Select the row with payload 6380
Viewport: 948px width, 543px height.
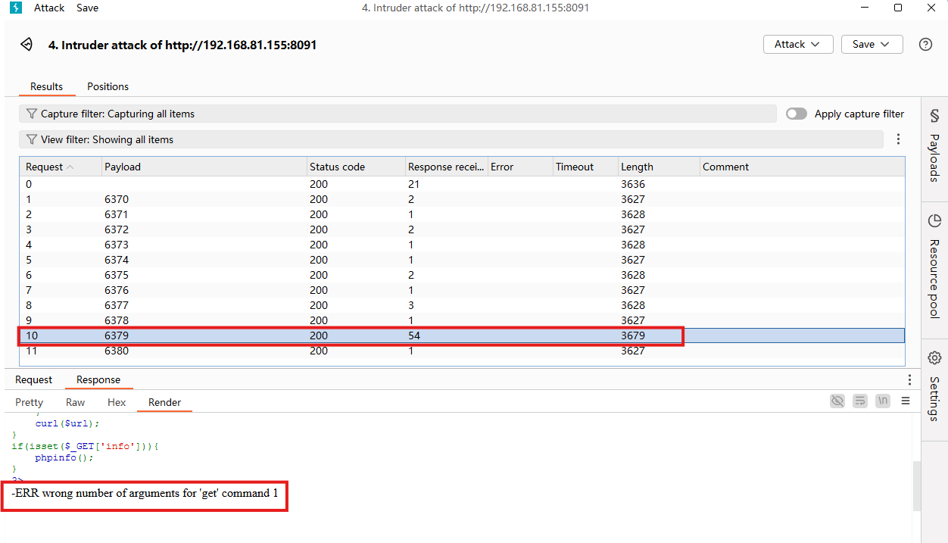tap(462, 351)
